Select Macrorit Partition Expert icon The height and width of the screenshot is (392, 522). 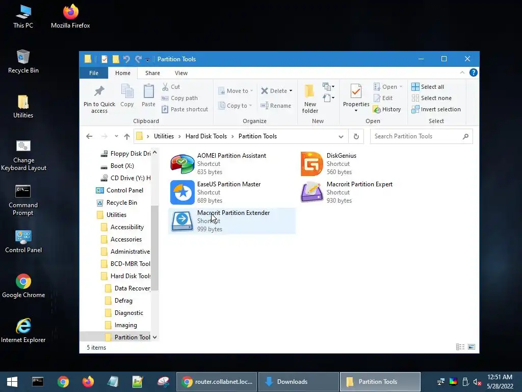[311, 192]
